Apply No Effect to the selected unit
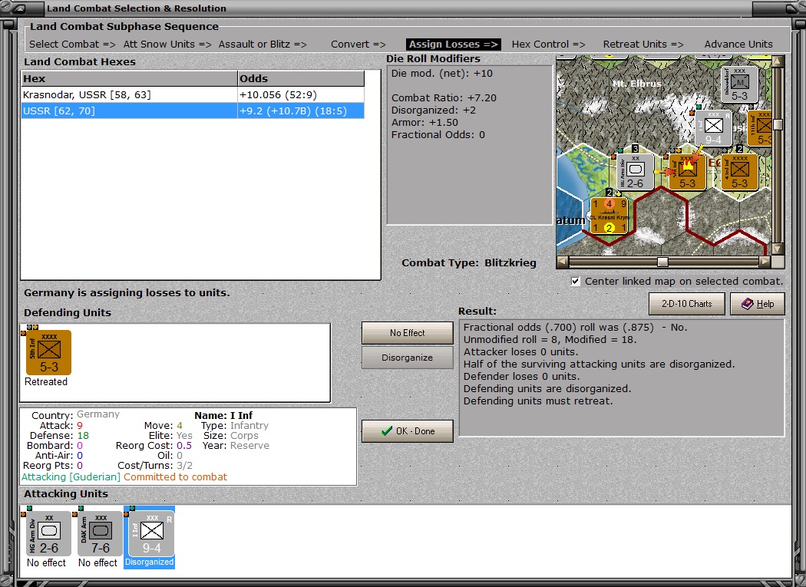The height and width of the screenshot is (587, 806). click(407, 333)
